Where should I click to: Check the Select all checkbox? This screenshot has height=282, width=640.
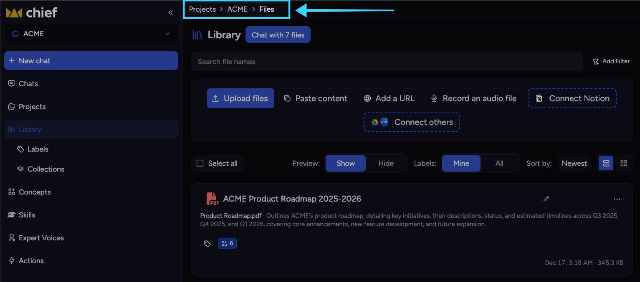pos(200,163)
